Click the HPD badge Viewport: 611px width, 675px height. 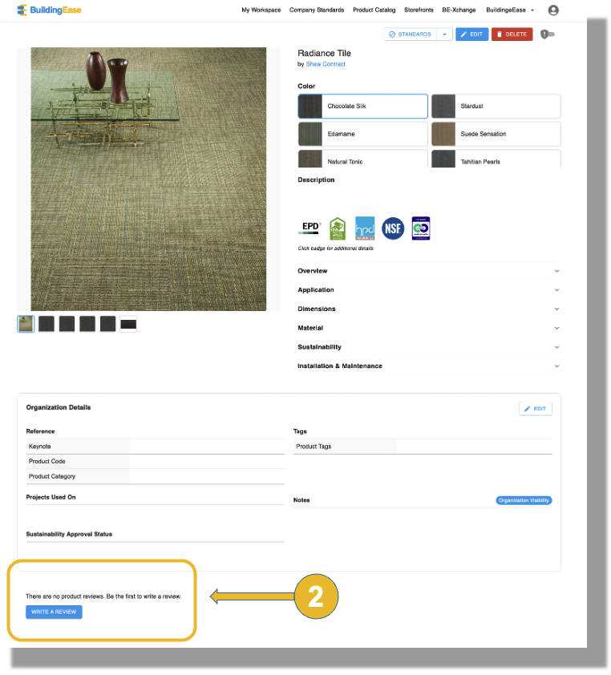coord(365,228)
